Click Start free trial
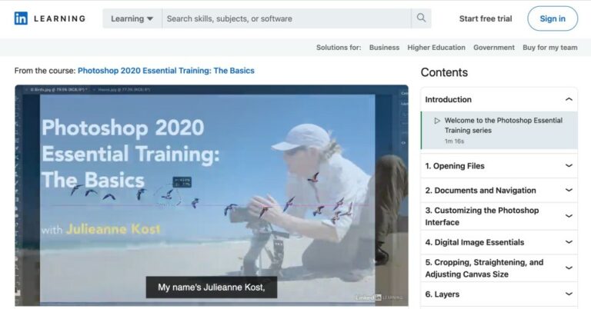Viewport: 591px width, 309px height. [486, 18]
